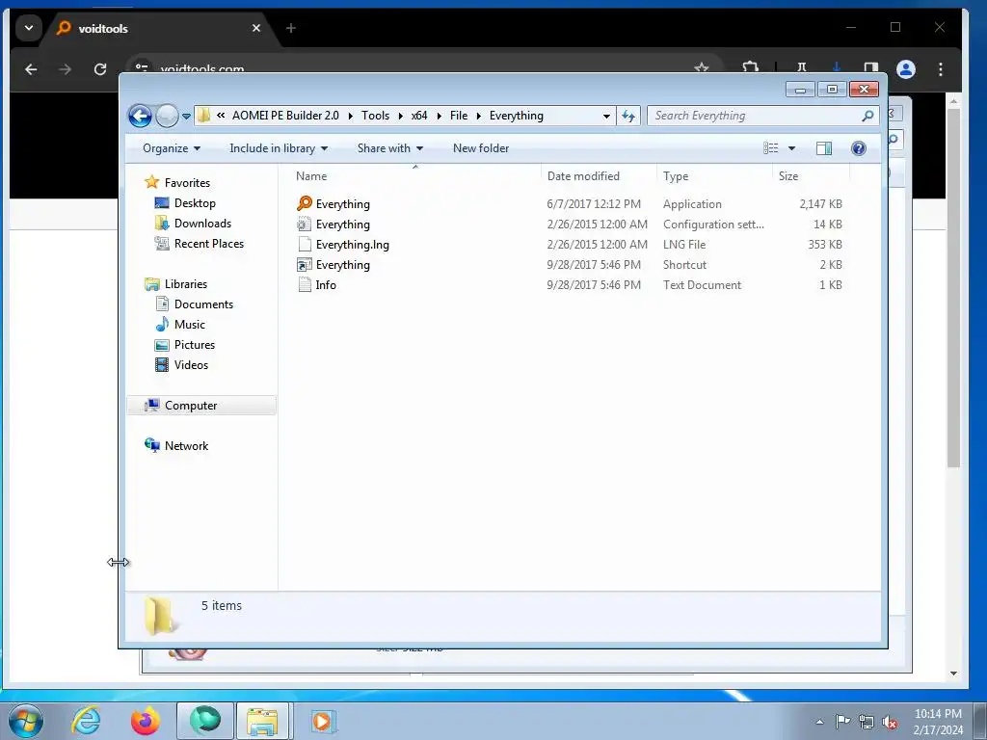Screen dimensions: 987x740
Task: Change view with the view icon
Action: (770, 148)
